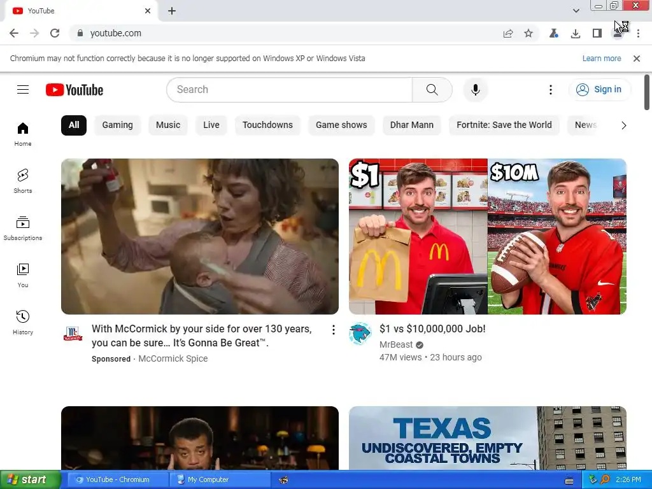Open the Chrome Labs flask icon
652x489 pixels.
553,33
